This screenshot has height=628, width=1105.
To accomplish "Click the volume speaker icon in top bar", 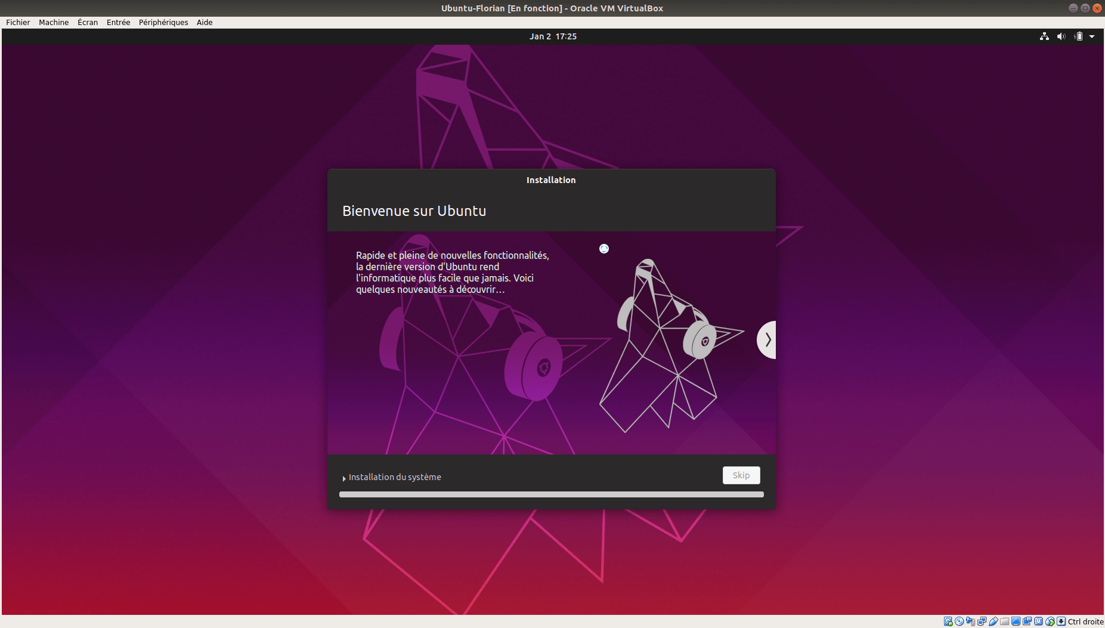I will click(x=1061, y=36).
